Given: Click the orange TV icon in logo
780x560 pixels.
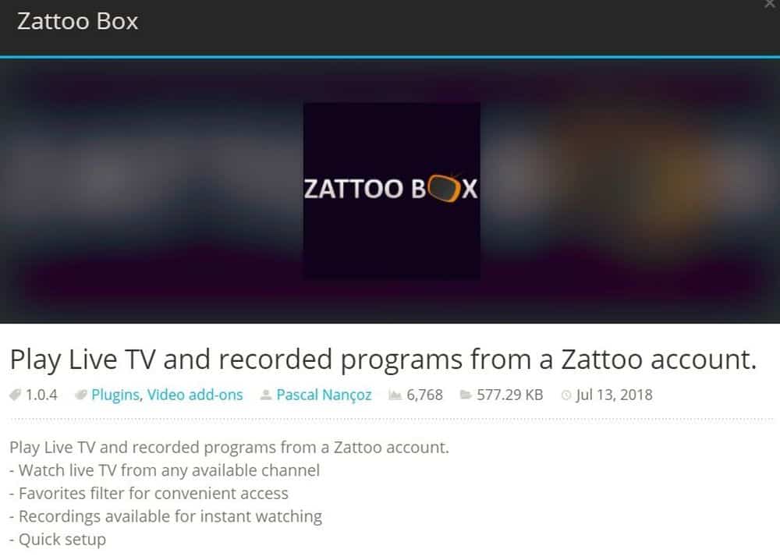Looking at the screenshot, I should coord(443,189).
